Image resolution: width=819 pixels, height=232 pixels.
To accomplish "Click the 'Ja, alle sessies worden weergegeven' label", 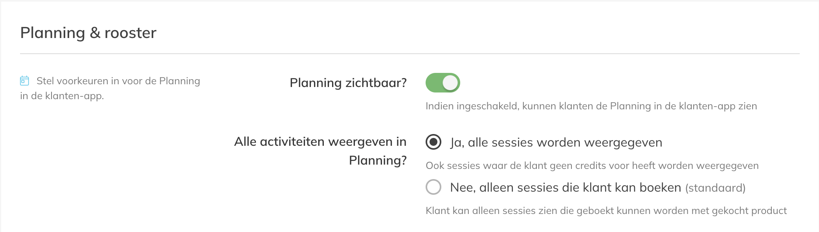I will (x=556, y=142).
